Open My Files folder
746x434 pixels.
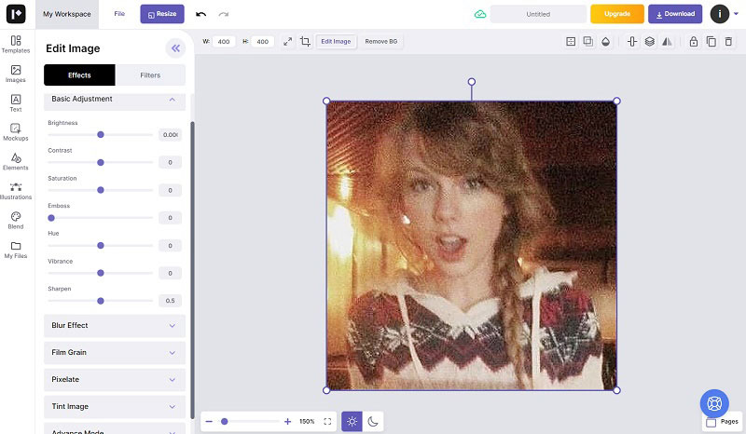pos(16,250)
